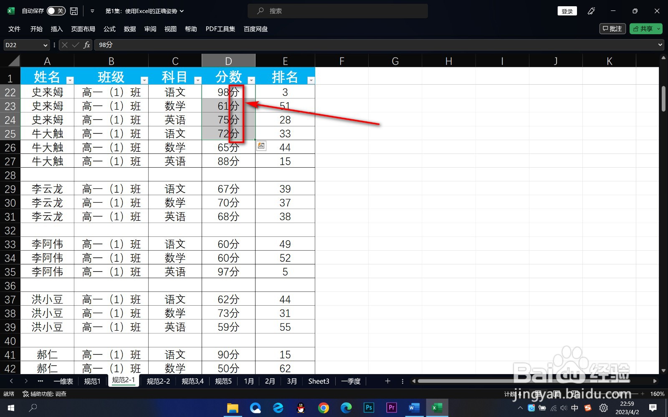The image size is (668, 417).
Task: Open Word from the taskbar
Action: click(414, 407)
